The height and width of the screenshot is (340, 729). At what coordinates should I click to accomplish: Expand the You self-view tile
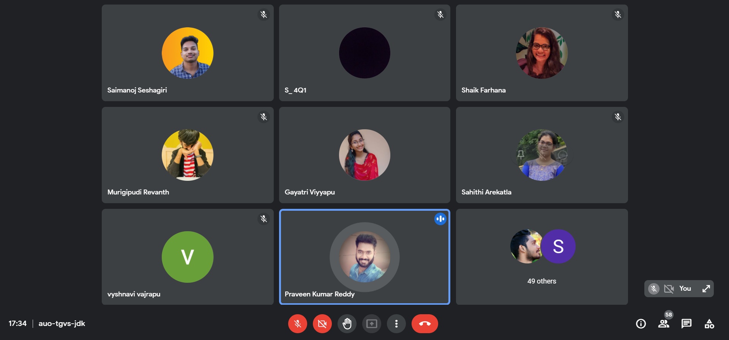coord(706,289)
